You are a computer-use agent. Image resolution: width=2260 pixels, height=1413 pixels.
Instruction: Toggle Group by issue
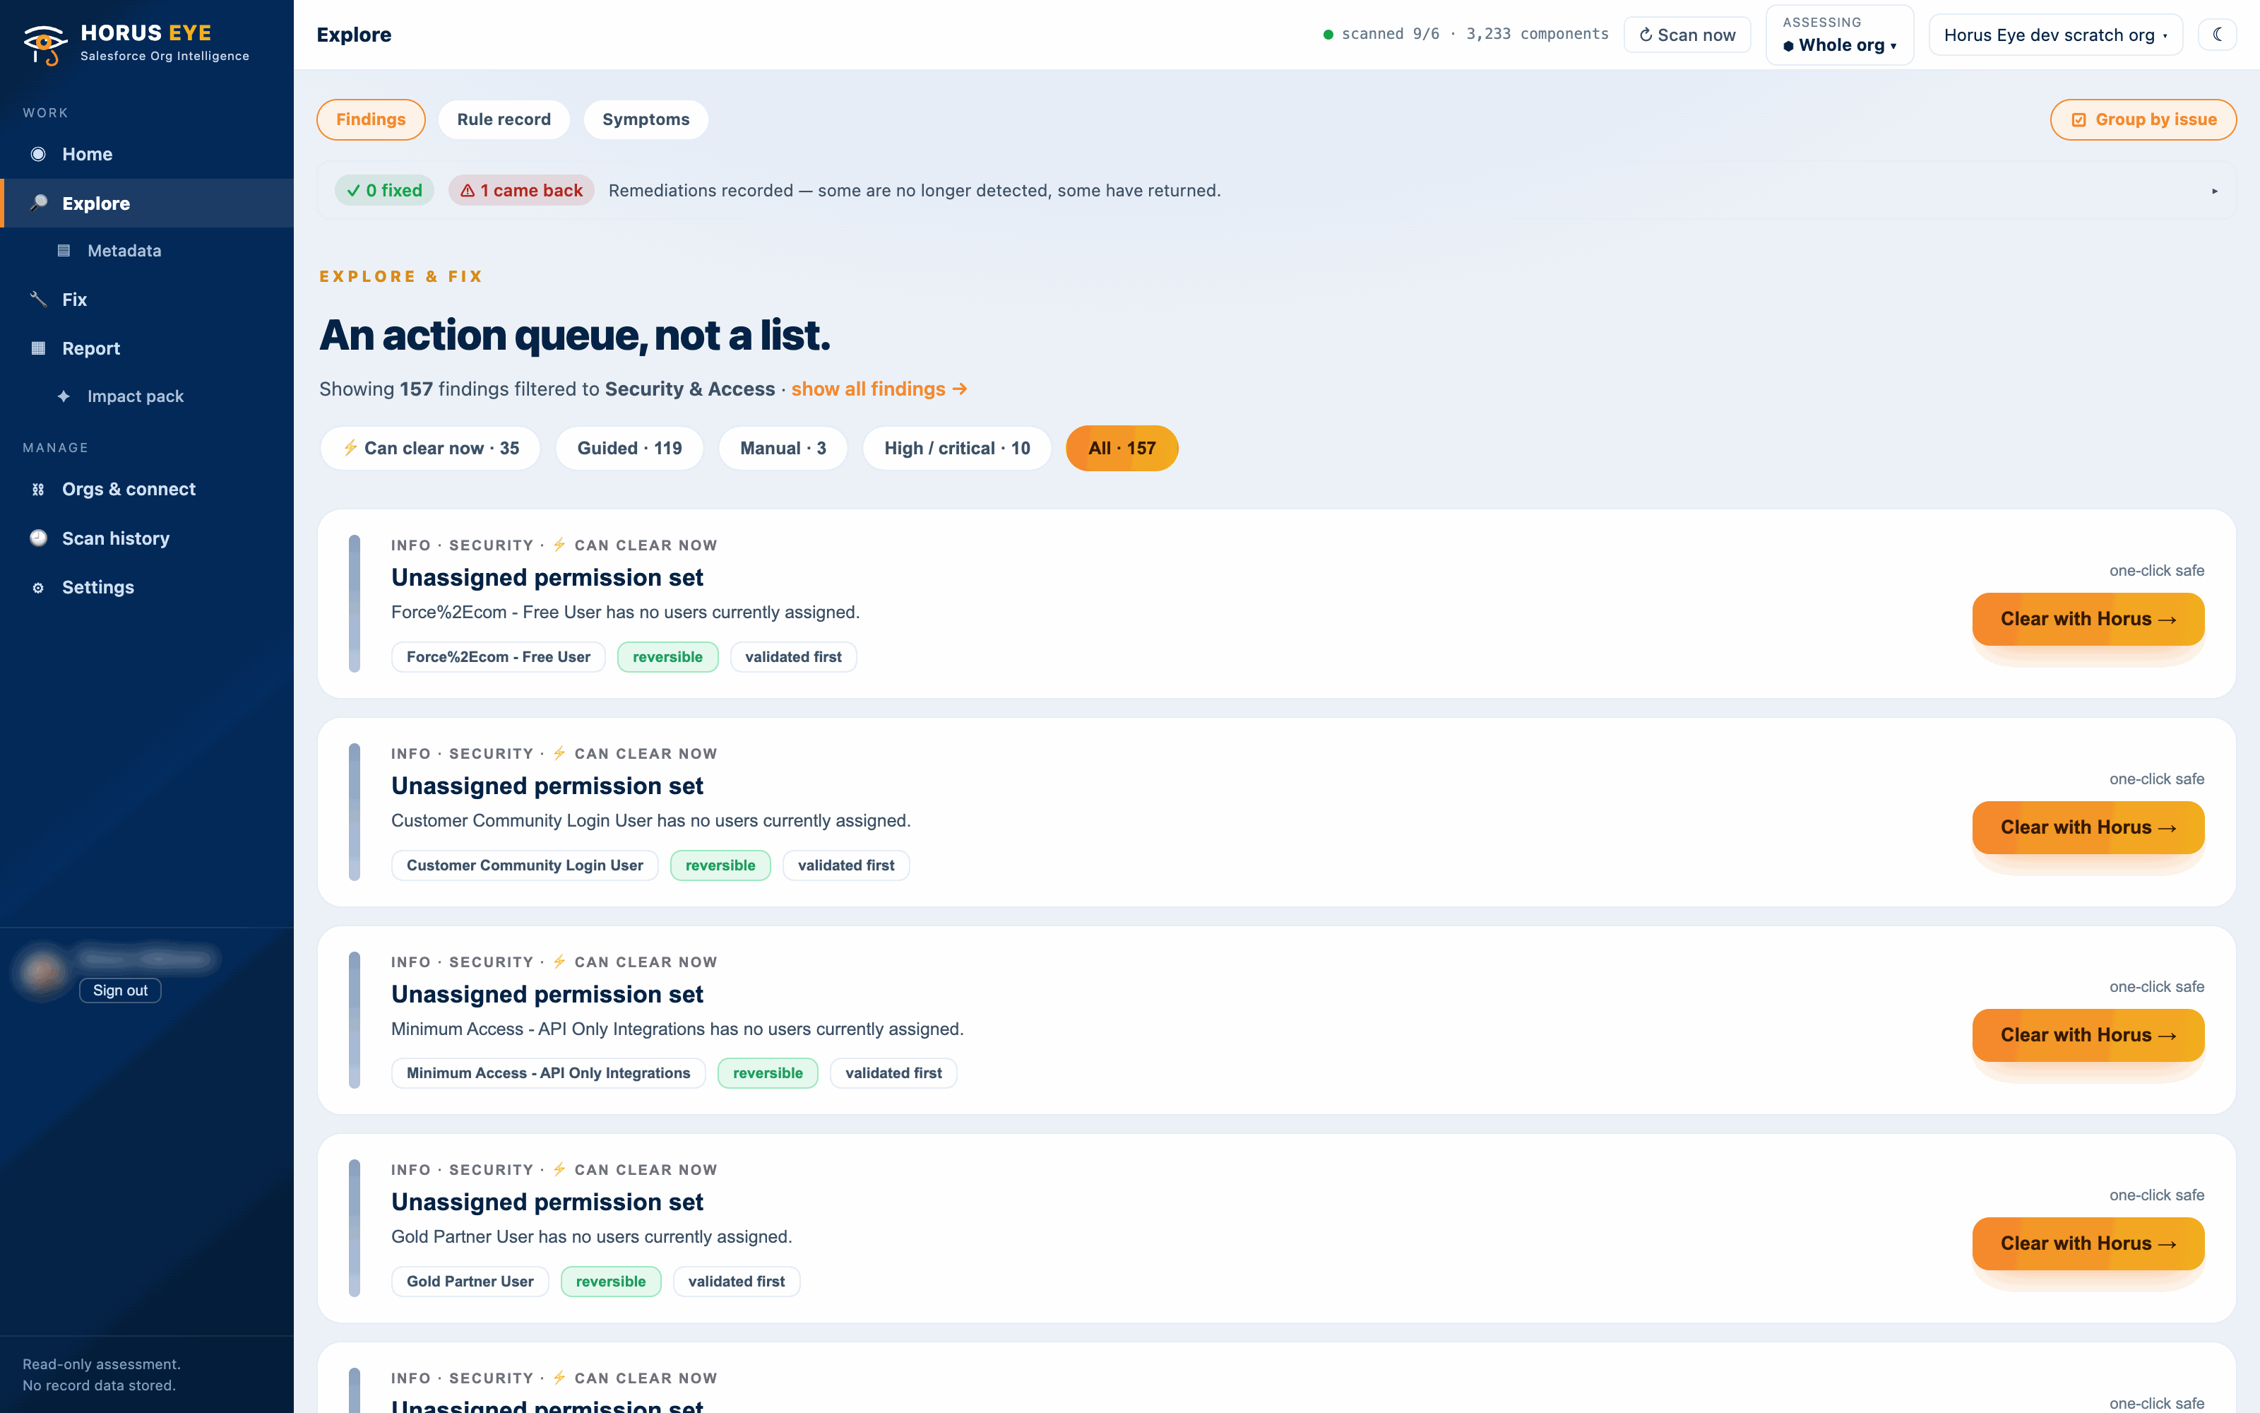(2143, 119)
